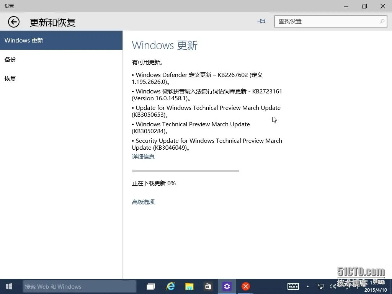Click the 有可用更新 status text

[147, 62]
